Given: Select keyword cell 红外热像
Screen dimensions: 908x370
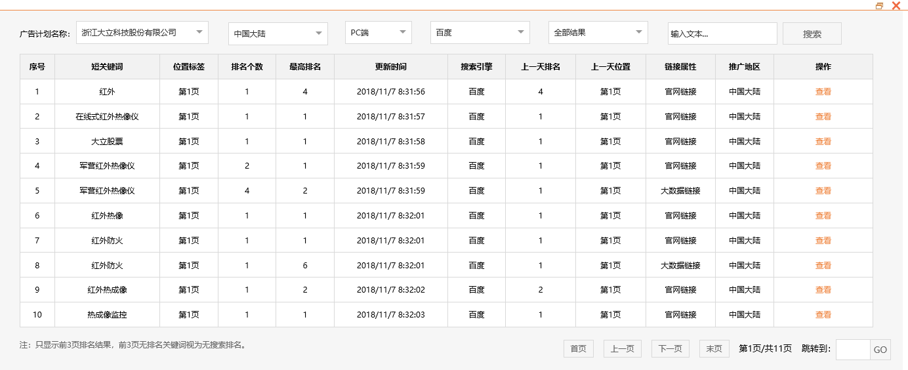Looking at the screenshot, I should [107, 216].
